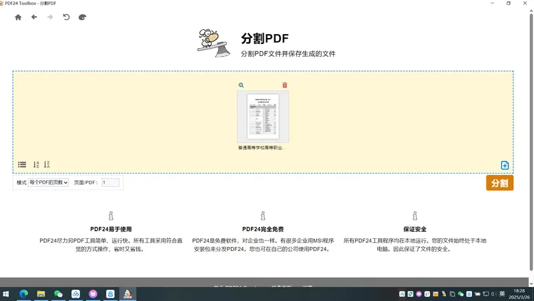
Task: Open WeChat from the taskbar
Action: tap(58, 294)
